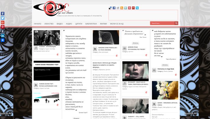The width and height of the screenshot is (210, 119).
Task: Share page via Twitter sidebar icon
Action: click(x=3, y=18)
